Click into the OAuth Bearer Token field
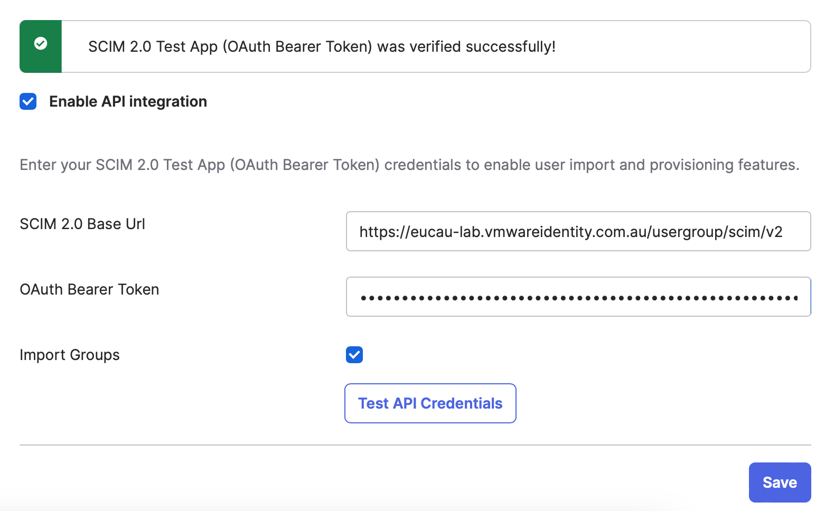Image resolution: width=825 pixels, height=511 pixels. (x=578, y=297)
